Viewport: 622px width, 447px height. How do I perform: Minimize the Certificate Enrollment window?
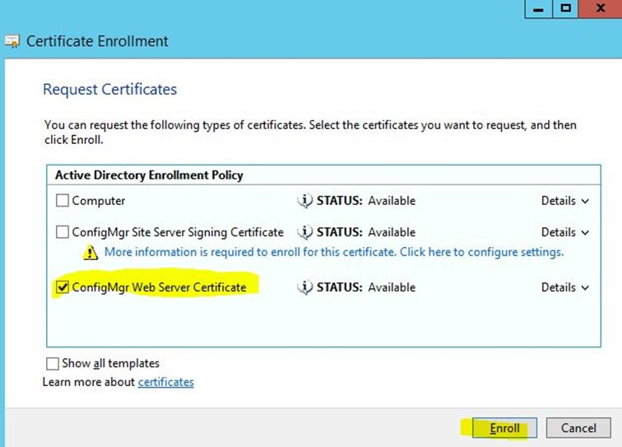point(538,9)
